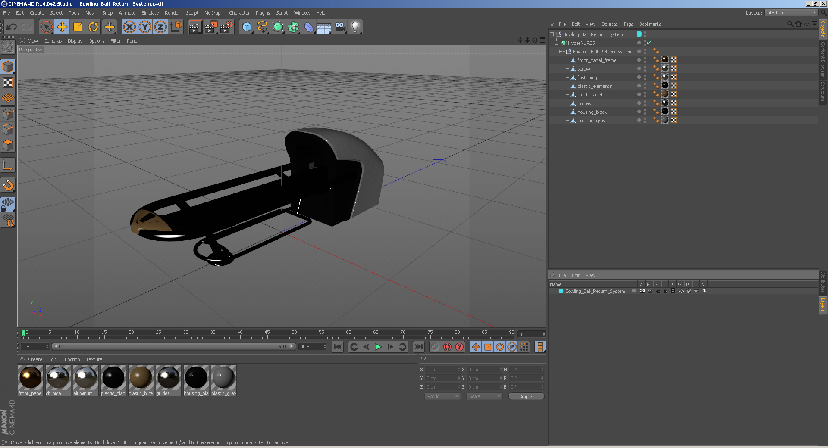
Task: Open the viewport Cameras menu
Action: coord(53,41)
